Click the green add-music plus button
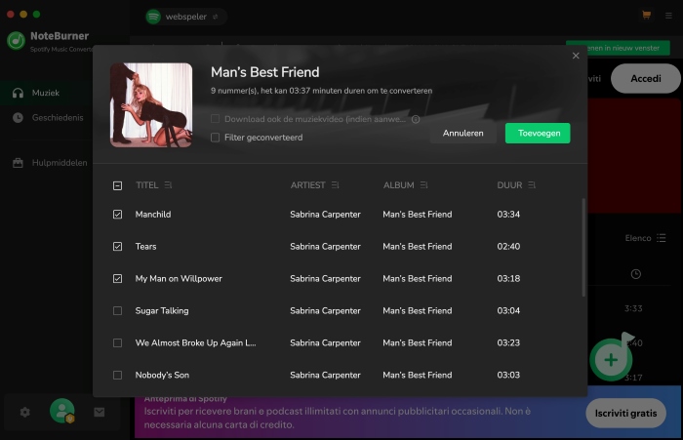Screen dimensions: 683x440 click(611, 359)
